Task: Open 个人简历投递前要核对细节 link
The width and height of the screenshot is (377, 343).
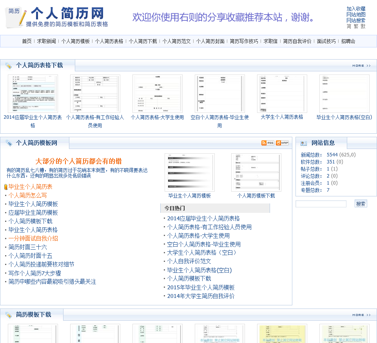Action: coord(42,265)
